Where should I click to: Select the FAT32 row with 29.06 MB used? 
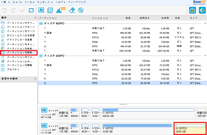123,37
